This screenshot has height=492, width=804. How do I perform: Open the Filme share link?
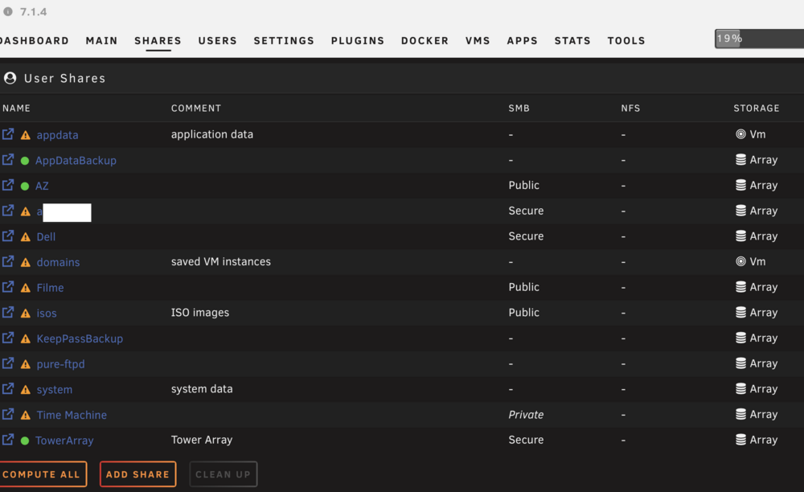click(50, 288)
